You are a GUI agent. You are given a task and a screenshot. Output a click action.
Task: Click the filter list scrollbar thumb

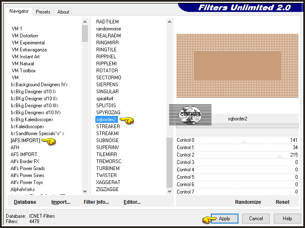[x=169, y=163]
